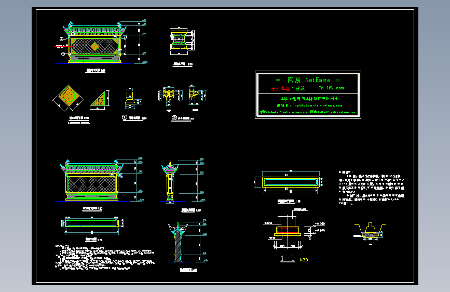Select the yellow bracket detail drawing left of marker 2
This screenshot has width=450, height=292.
169,96
